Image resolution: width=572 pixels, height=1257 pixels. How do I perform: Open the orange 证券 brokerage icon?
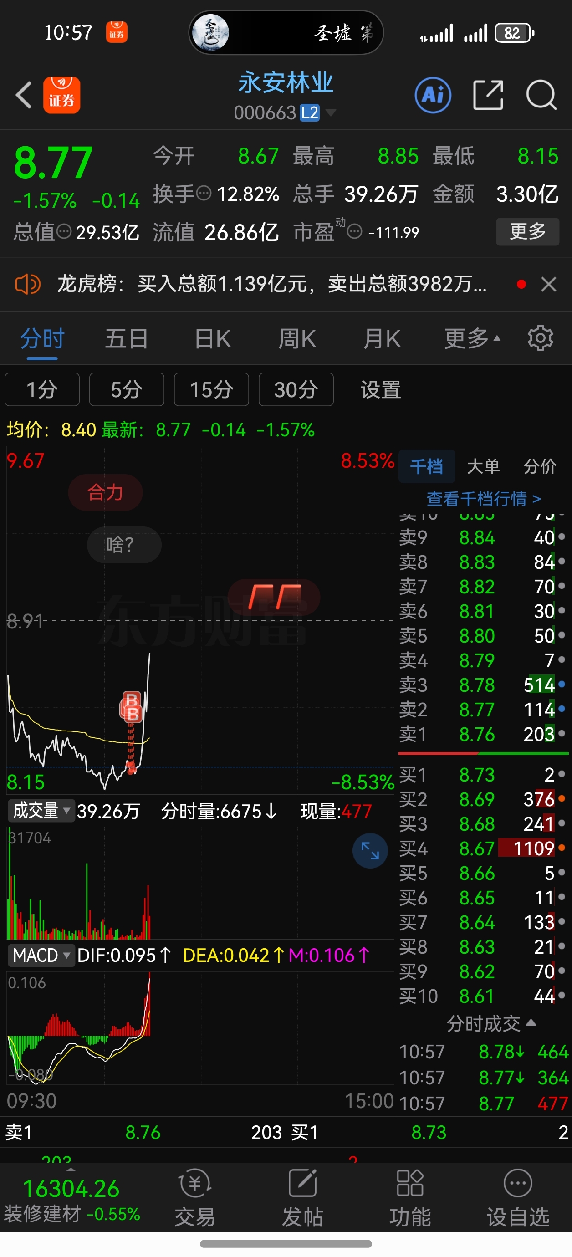[61, 95]
